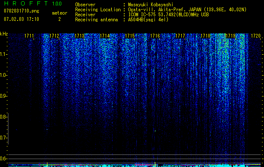Click the file name 0702031710.png
Viewport: 264px width, 167px height.
[x=21, y=11]
